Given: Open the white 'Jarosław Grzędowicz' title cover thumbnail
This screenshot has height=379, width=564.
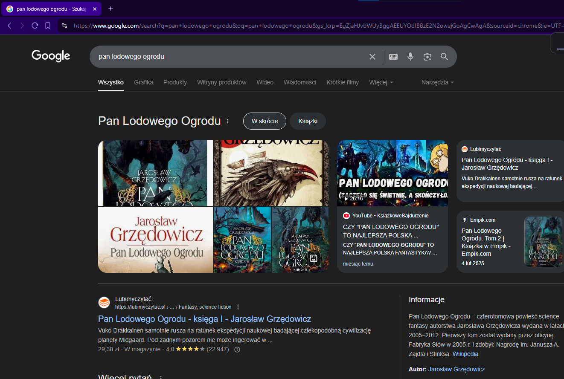Looking at the screenshot, I should [155, 240].
